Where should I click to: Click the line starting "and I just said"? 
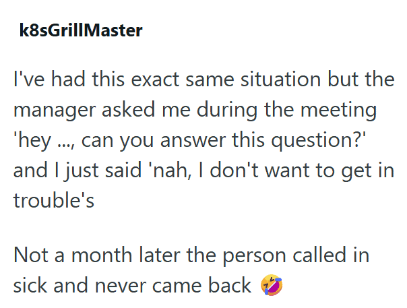pos(202,170)
